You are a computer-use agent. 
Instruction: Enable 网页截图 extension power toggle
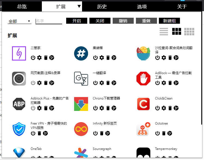point(33,83)
